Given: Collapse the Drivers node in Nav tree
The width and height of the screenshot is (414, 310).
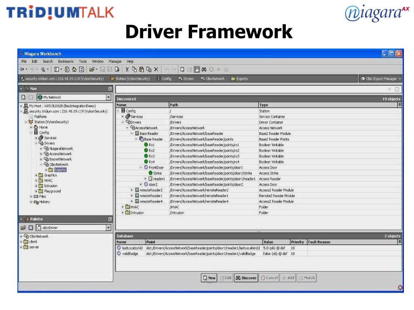Looking at the screenshot, I should (x=36, y=143).
